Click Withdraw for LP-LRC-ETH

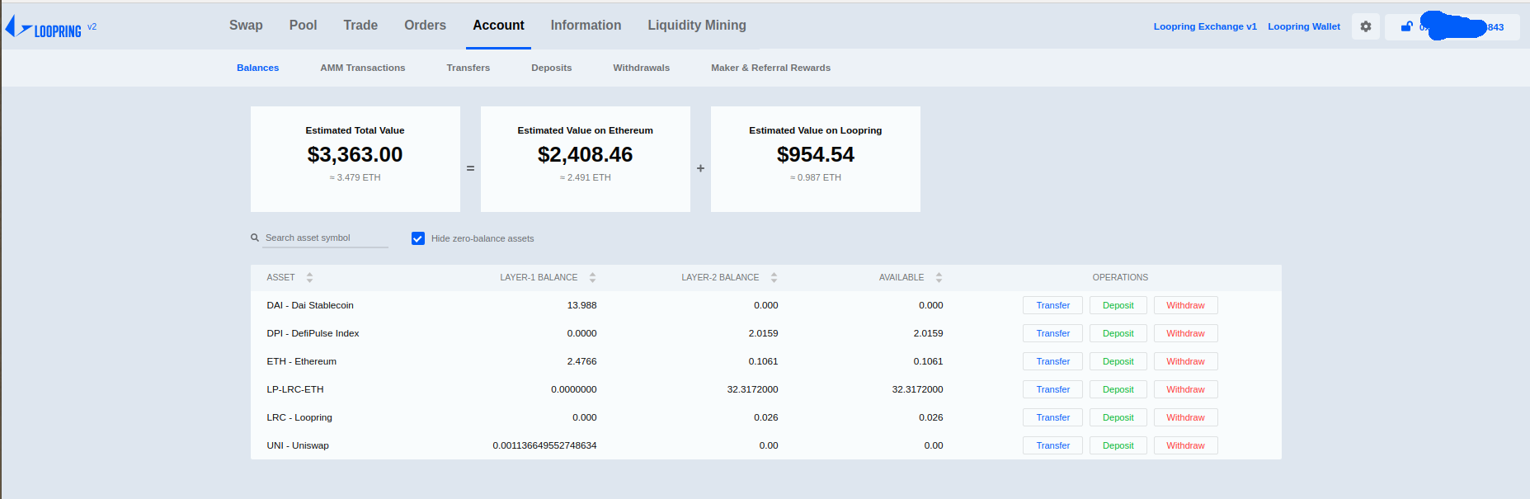(x=1185, y=389)
